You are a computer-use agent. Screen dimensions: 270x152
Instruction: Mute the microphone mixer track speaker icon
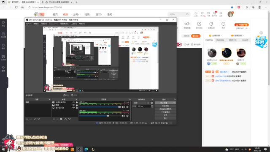pos(123,107)
